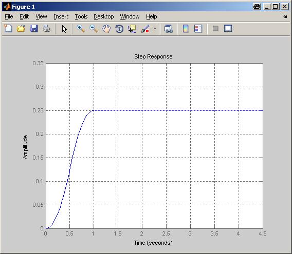Click the Link Plot icon
This screenshot has height=254, width=292.
(x=169, y=29)
